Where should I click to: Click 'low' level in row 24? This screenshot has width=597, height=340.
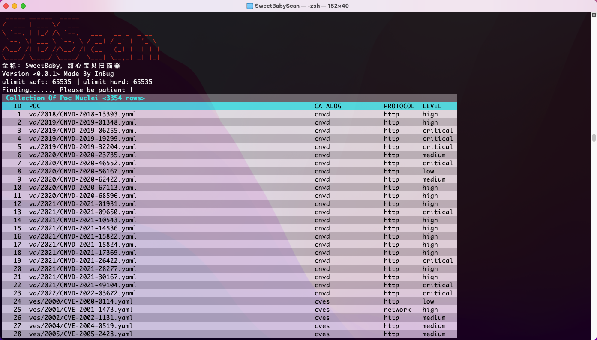428,301
